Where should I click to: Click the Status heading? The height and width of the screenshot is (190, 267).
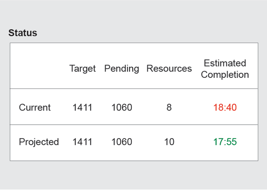coord(23,33)
